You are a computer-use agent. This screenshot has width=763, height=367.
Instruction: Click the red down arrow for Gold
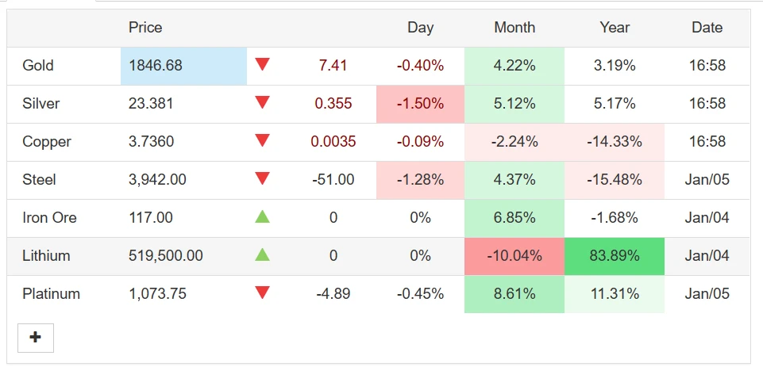pyautogui.click(x=262, y=64)
